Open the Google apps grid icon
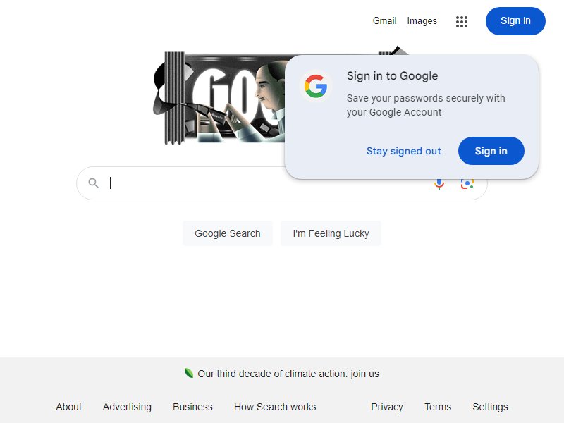Viewport: 564px width, 423px height. click(x=462, y=22)
